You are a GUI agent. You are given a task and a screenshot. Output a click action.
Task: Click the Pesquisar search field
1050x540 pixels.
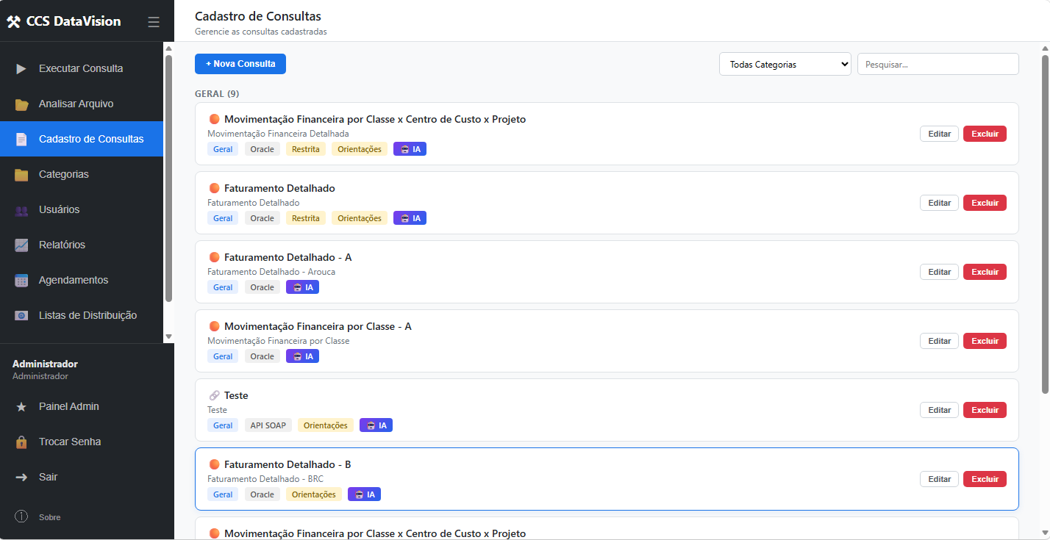point(938,64)
